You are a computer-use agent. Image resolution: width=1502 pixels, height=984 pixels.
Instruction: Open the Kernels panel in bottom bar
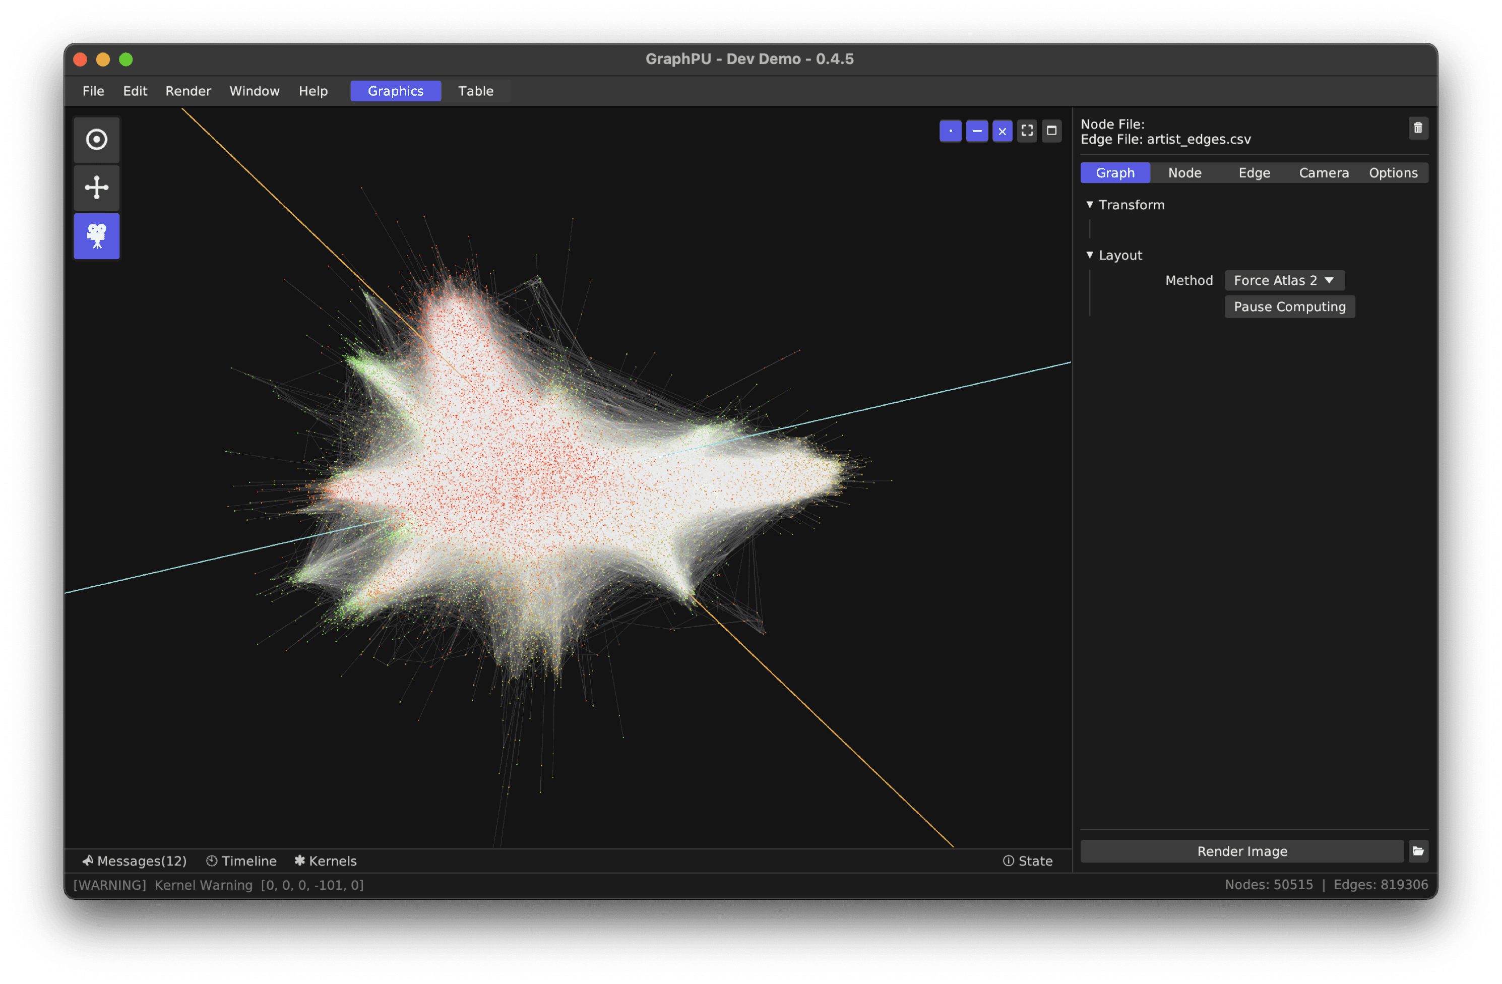click(x=326, y=861)
